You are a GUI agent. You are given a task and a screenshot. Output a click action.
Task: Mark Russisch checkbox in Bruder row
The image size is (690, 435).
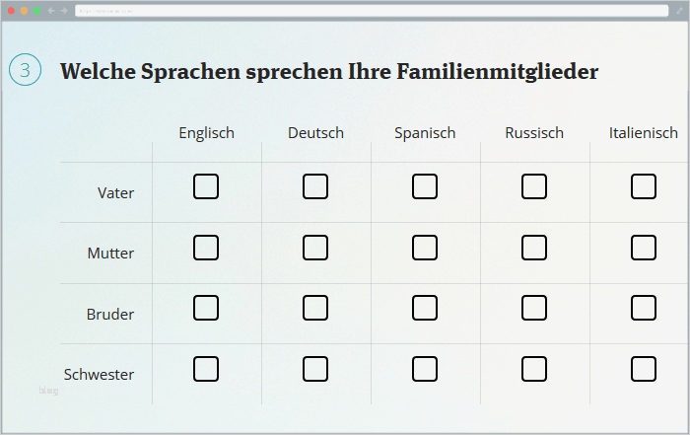[x=534, y=308]
